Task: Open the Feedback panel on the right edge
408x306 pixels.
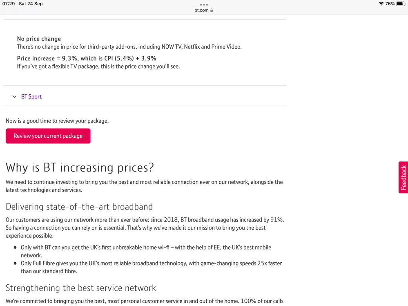Action: (x=404, y=177)
